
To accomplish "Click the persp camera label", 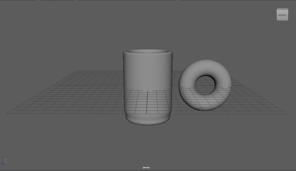I will click(x=146, y=167).
